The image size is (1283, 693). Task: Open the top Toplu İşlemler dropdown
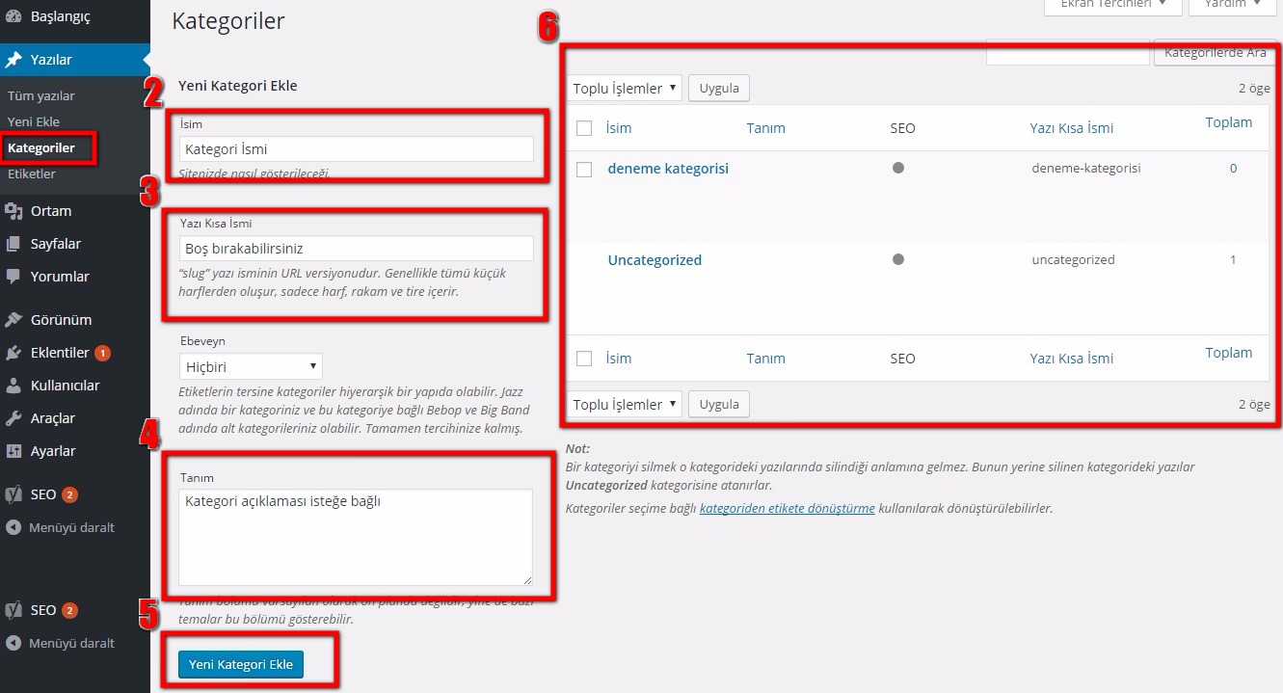point(624,88)
